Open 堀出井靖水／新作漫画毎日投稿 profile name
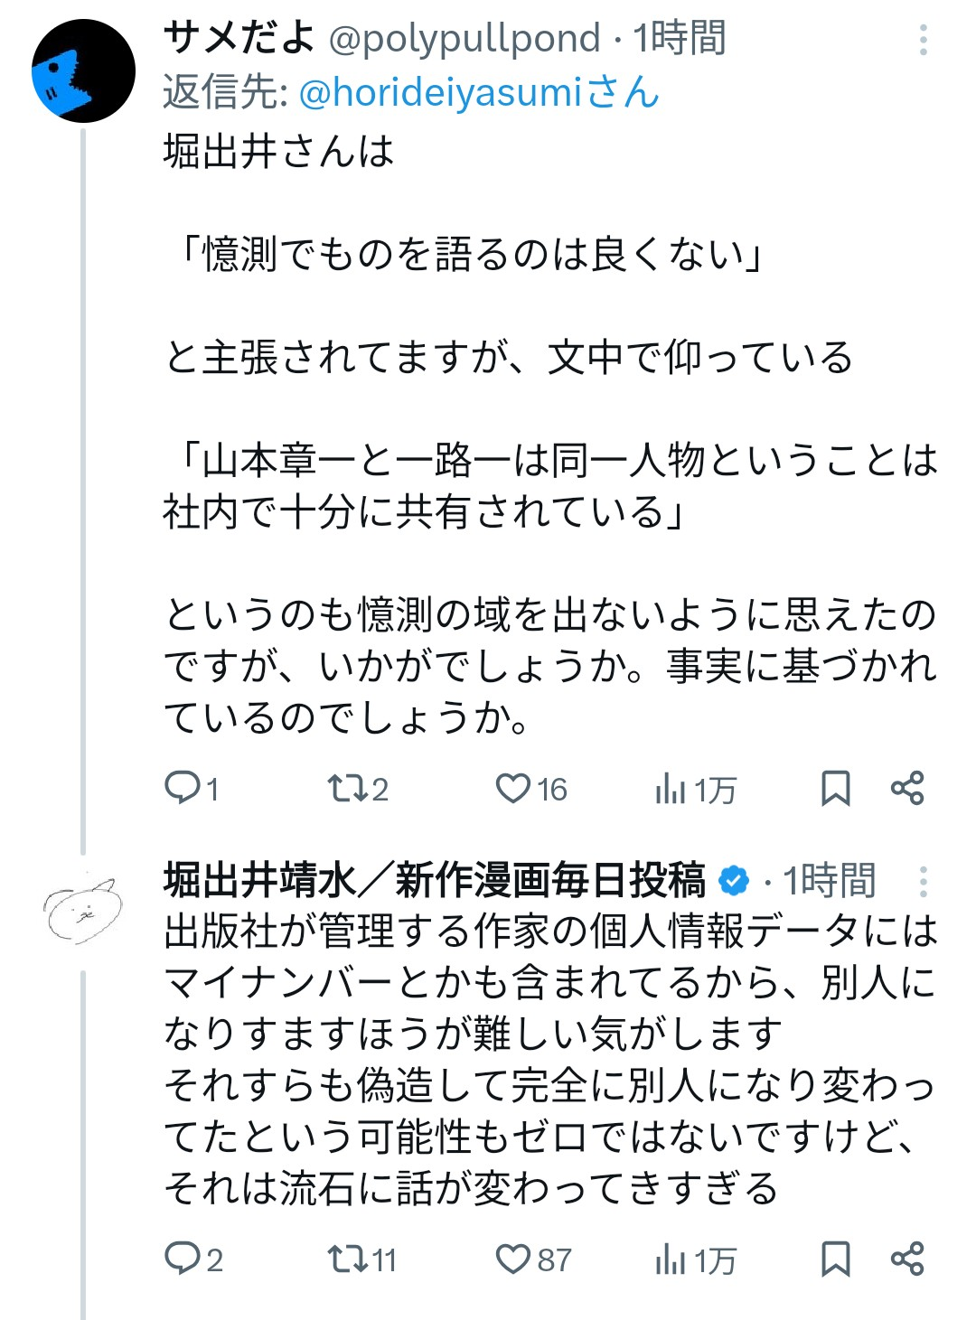976x1320 pixels. 434,880
